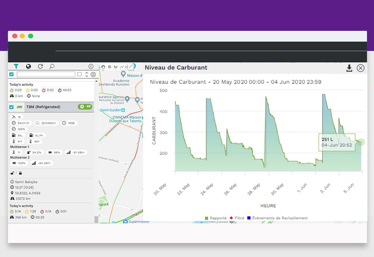The height and width of the screenshot is (257, 374).
Task: Refresh the vehicle list
Action: pyautogui.click(x=40, y=66)
